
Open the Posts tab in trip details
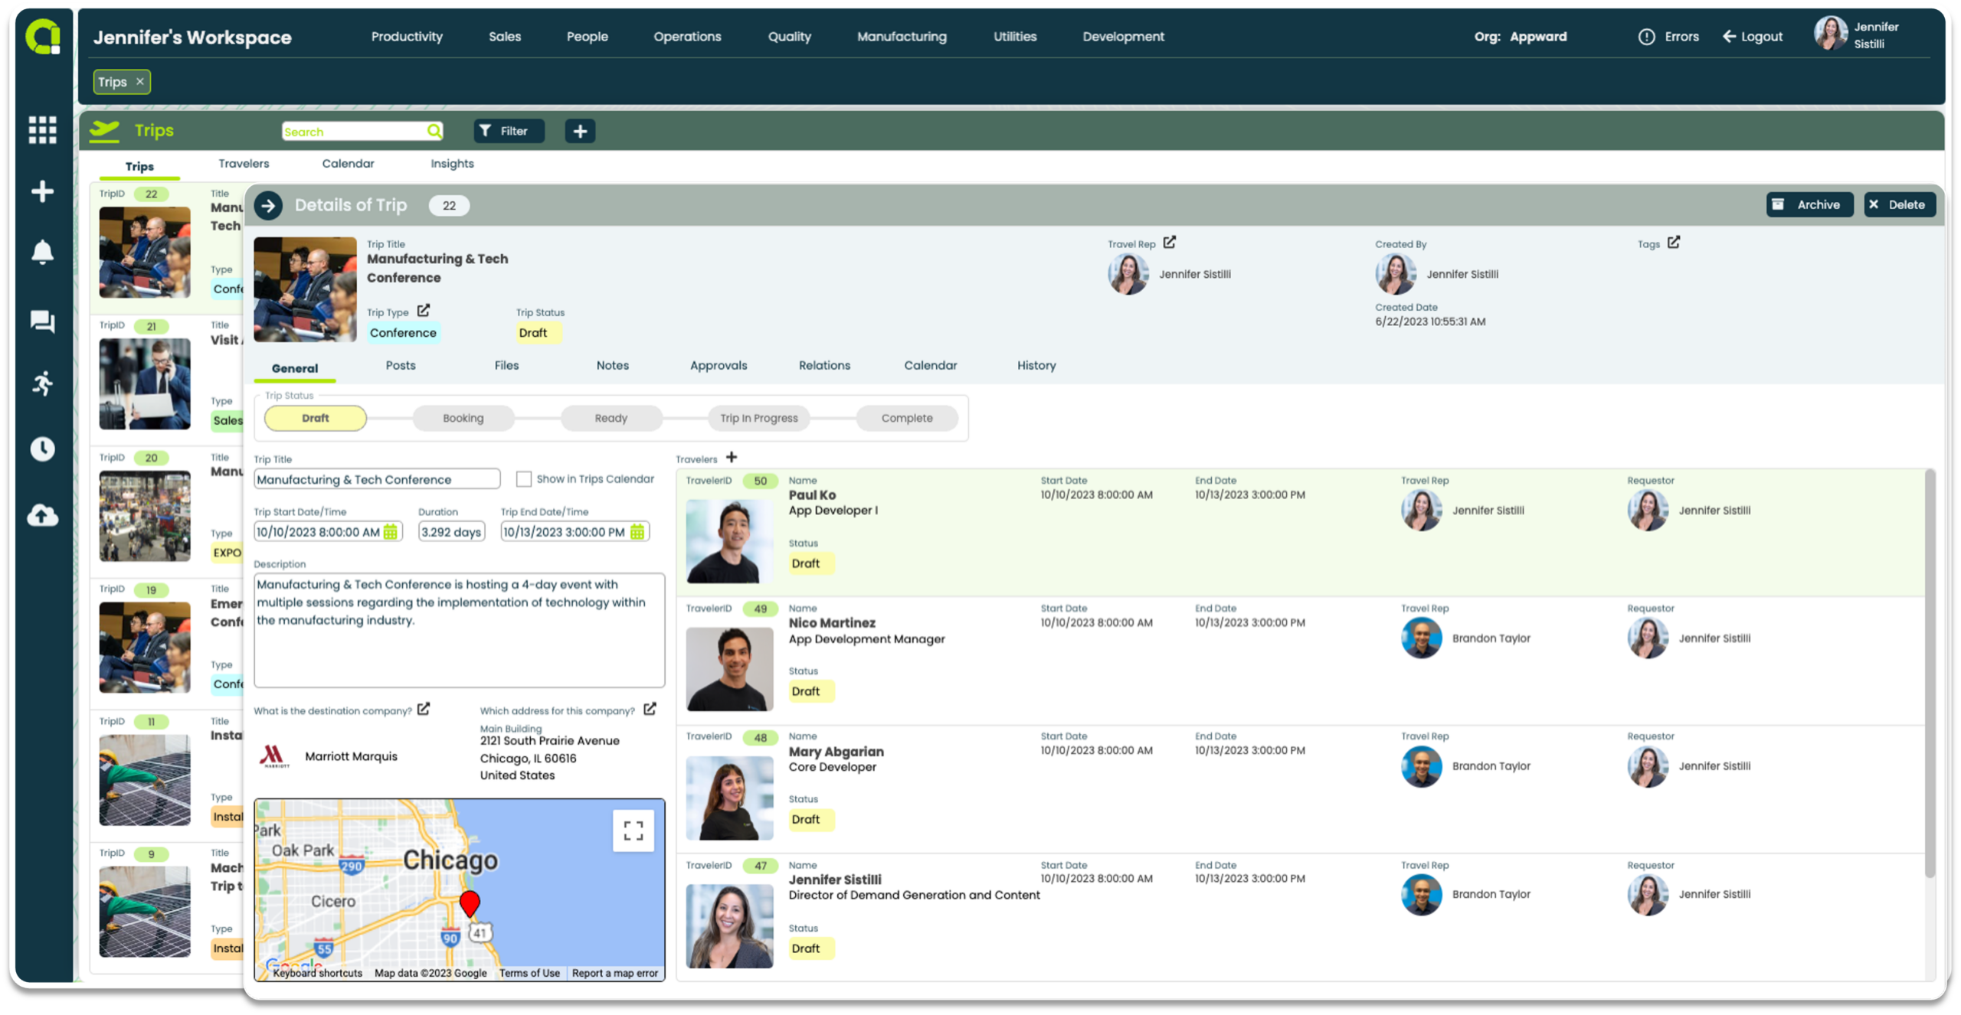tap(401, 365)
